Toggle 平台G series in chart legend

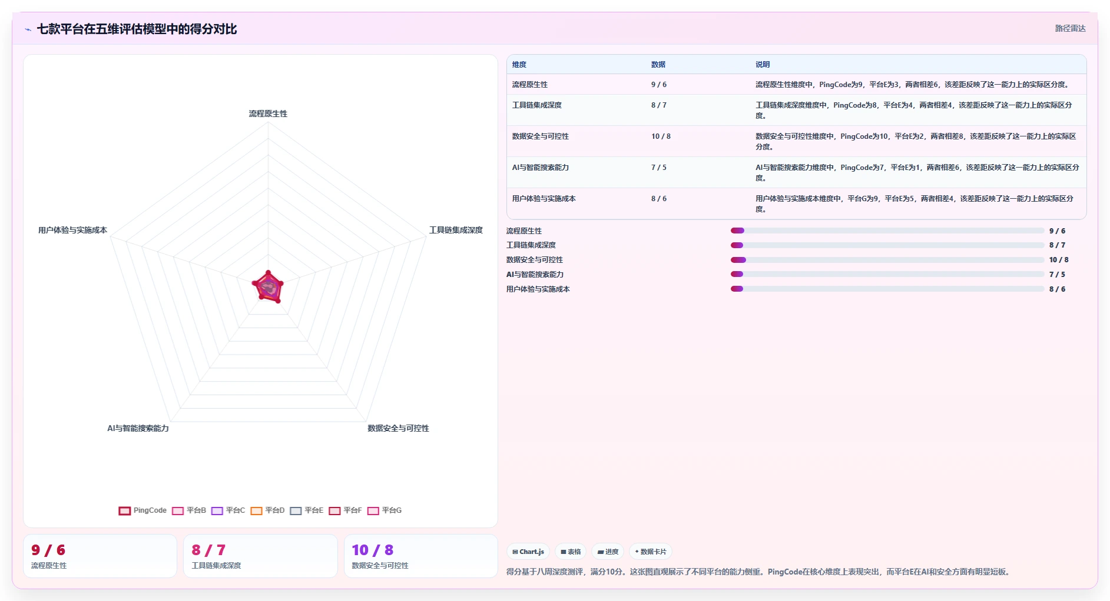[x=385, y=510]
